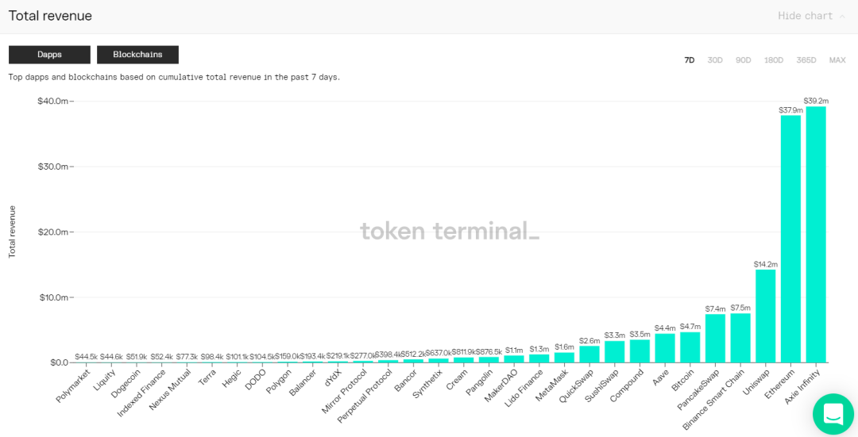This screenshot has height=437, width=858.
Task: Select the 180D time range
Action: click(774, 60)
